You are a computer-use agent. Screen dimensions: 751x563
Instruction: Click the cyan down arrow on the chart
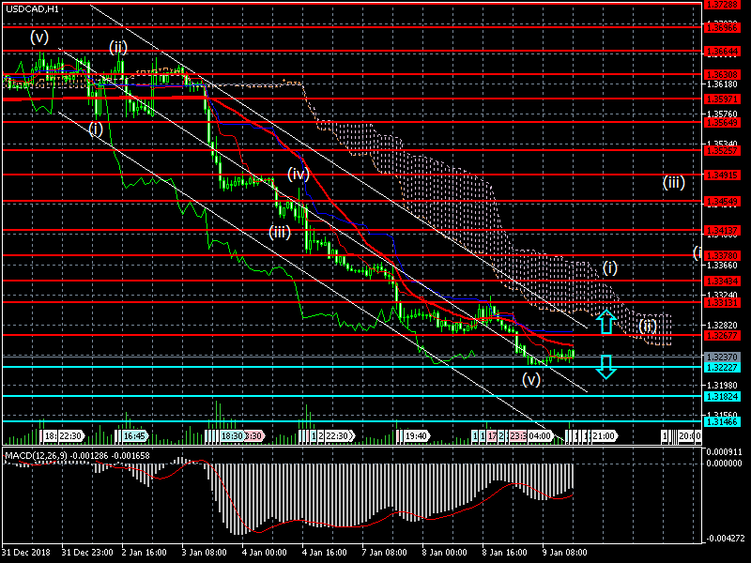pyautogui.click(x=606, y=367)
